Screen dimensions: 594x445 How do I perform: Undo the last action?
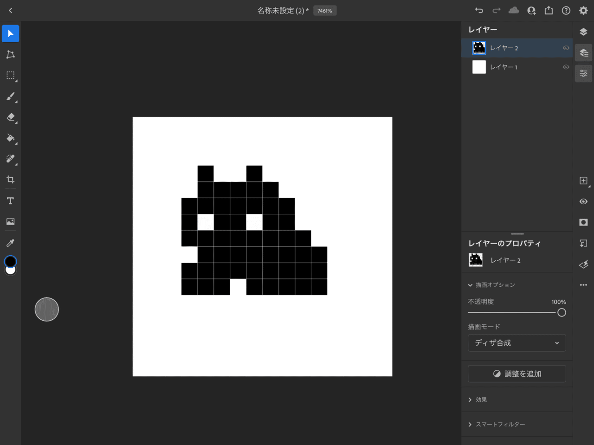coord(479,10)
